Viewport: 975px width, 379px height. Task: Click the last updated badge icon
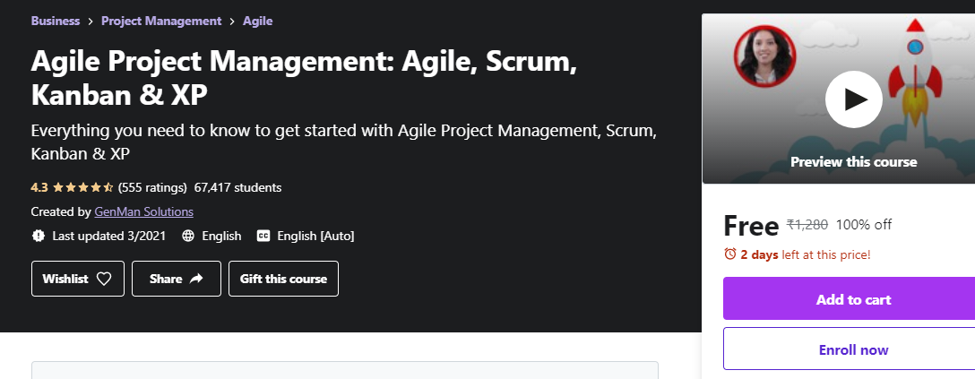(x=39, y=237)
